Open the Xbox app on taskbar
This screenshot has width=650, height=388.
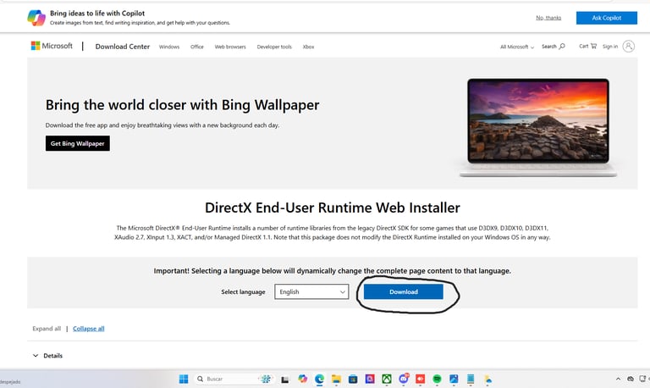pos(386,379)
